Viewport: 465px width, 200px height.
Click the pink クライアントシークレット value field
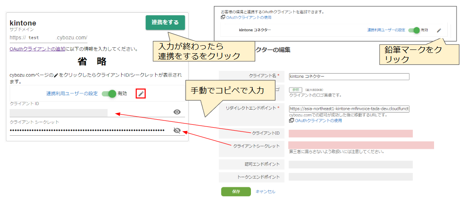tap(361, 145)
